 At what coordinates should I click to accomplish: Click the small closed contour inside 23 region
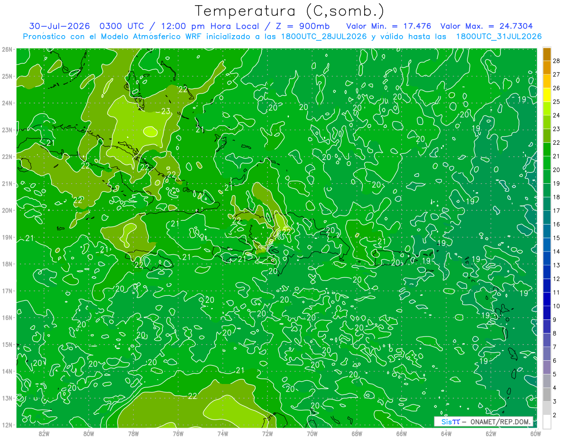coord(151,131)
